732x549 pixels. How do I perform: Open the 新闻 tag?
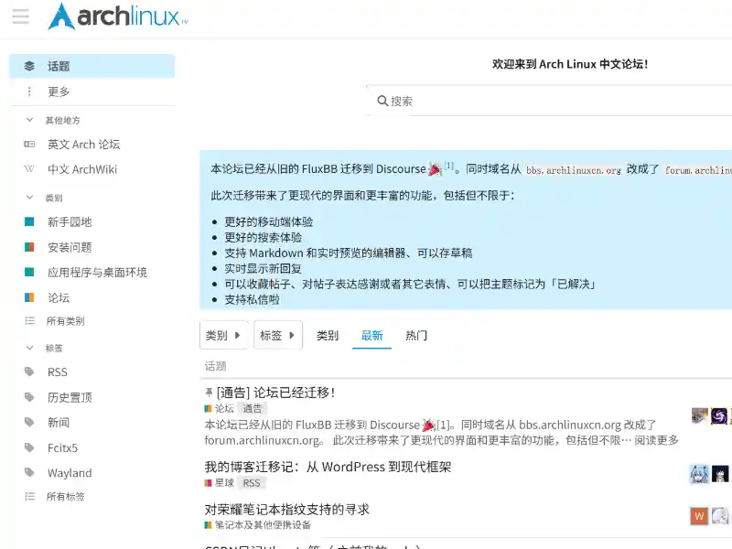pyautogui.click(x=59, y=423)
